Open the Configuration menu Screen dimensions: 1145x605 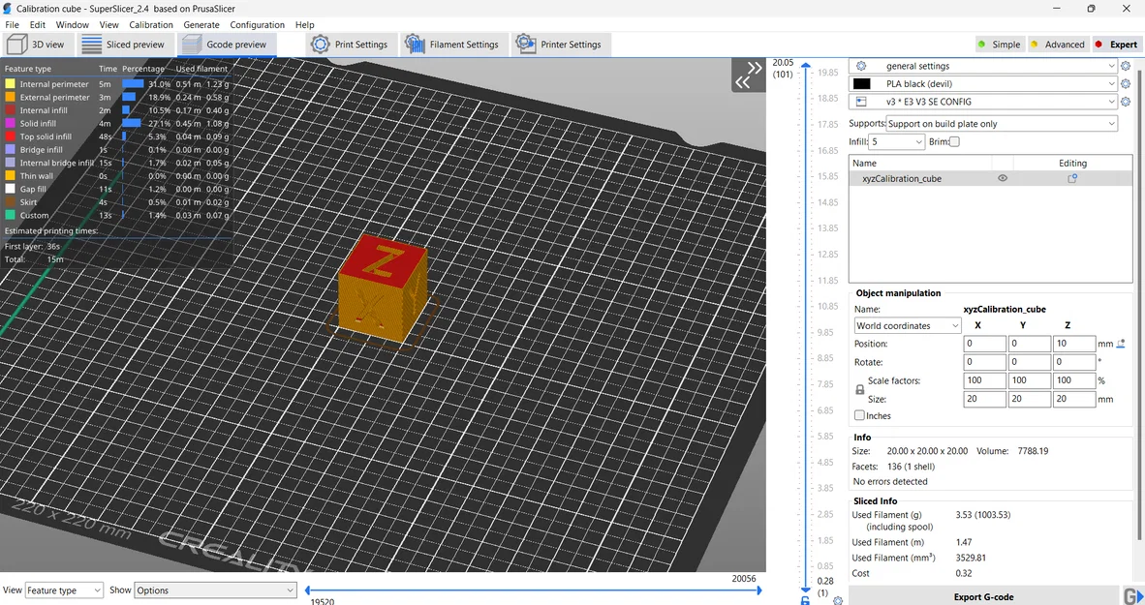coord(257,25)
